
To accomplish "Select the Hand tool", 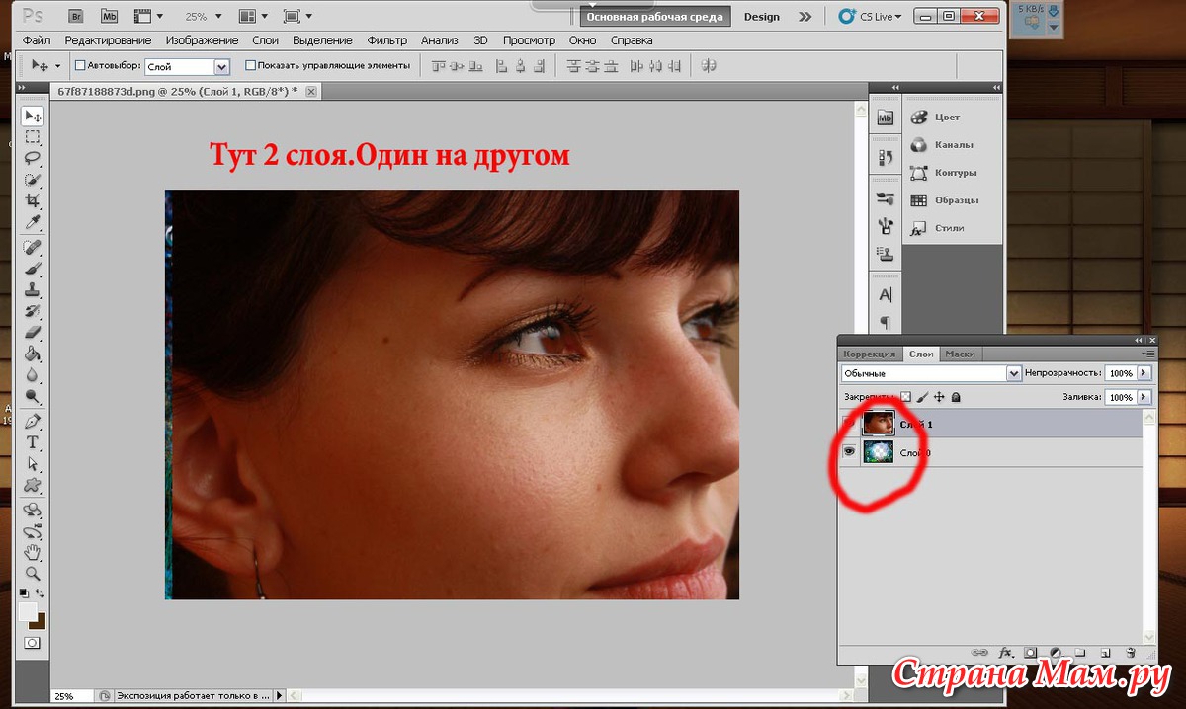I will [33, 551].
